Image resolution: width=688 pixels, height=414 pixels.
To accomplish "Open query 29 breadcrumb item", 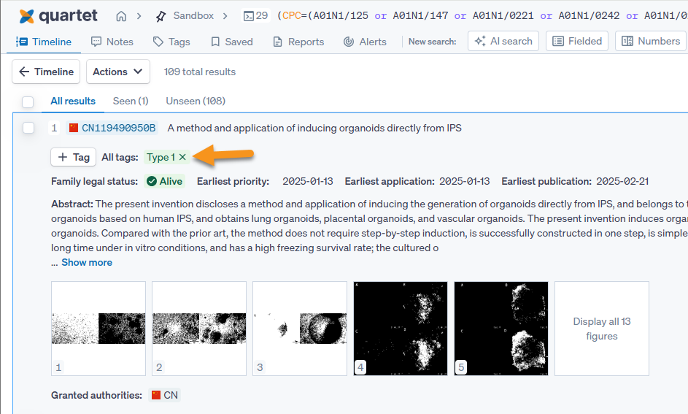I will [x=255, y=16].
